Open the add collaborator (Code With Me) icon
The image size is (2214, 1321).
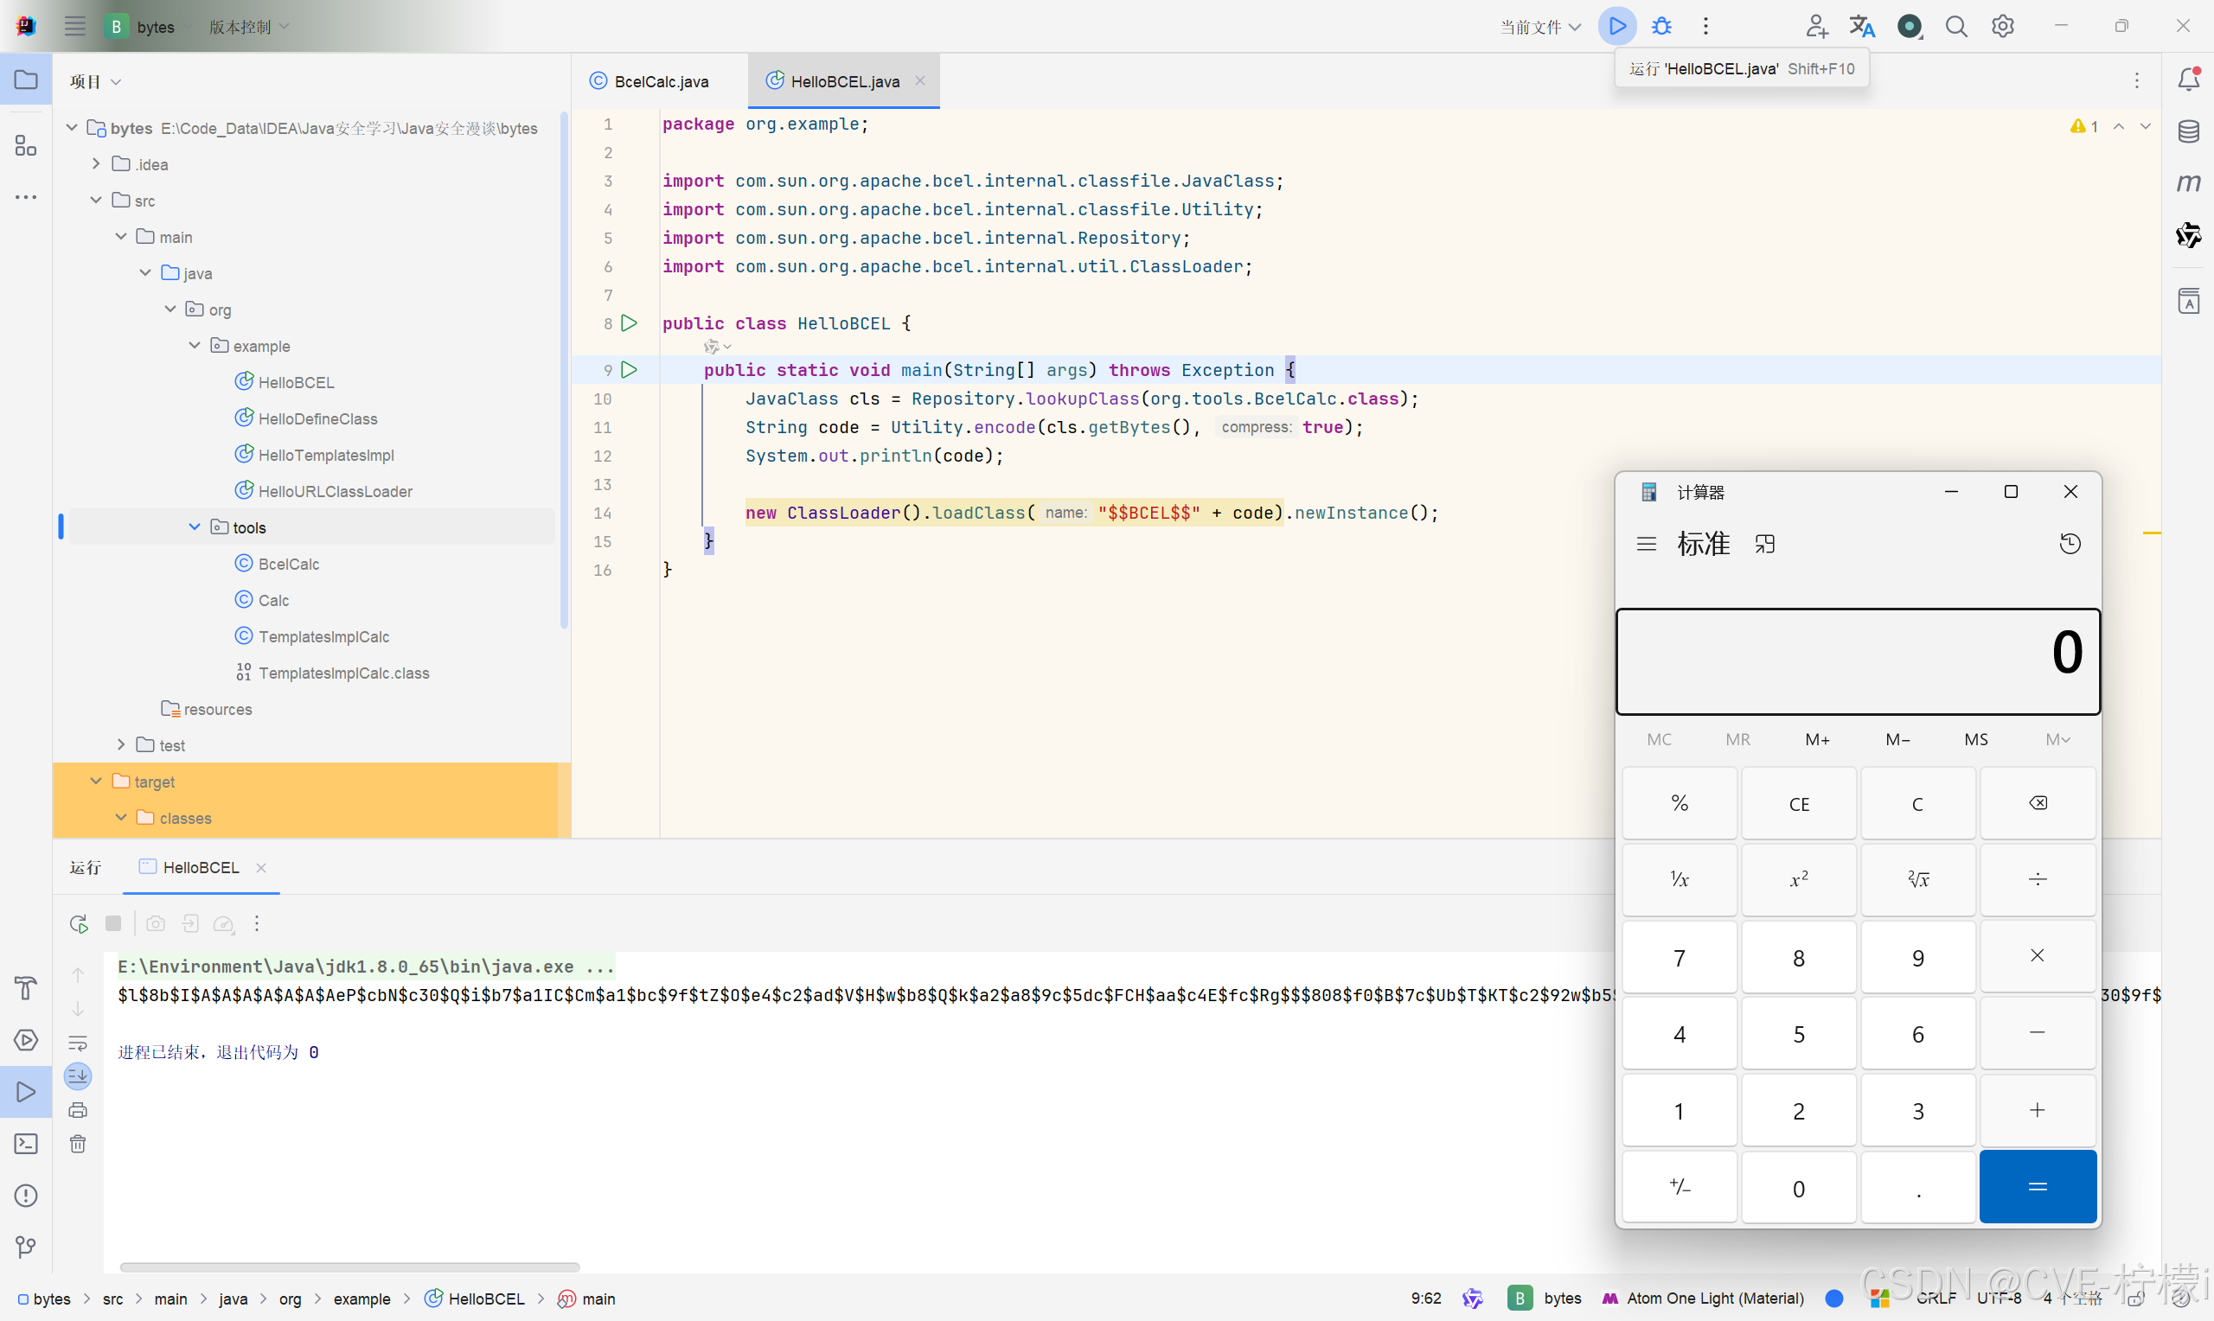tap(1816, 26)
